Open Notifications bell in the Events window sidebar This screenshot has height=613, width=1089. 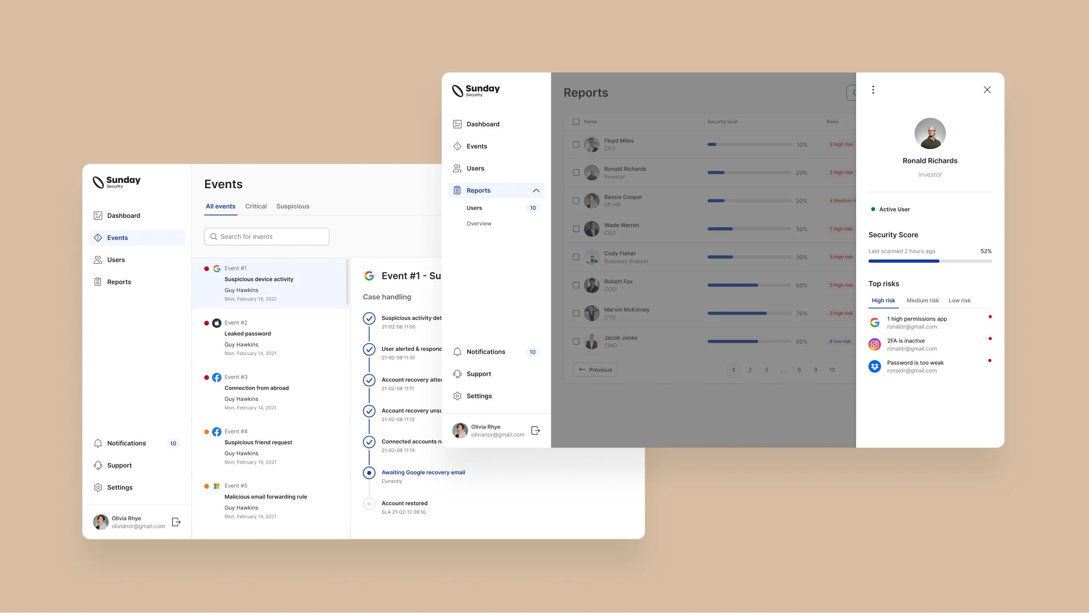[x=98, y=443]
